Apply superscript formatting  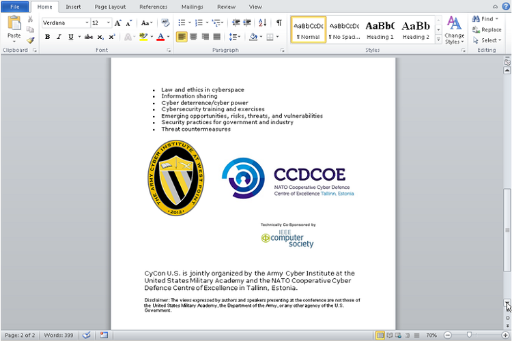pyautogui.click(x=112, y=37)
